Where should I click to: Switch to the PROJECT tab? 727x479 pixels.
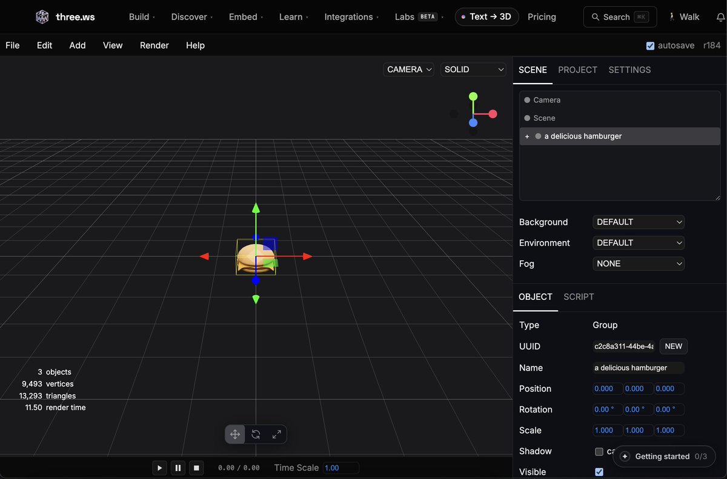pos(577,70)
